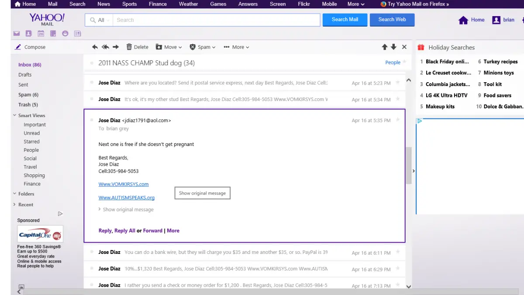Star the 5:23 PM Jose Diaz message
This screenshot has width=524, height=295.
click(398, 82)
